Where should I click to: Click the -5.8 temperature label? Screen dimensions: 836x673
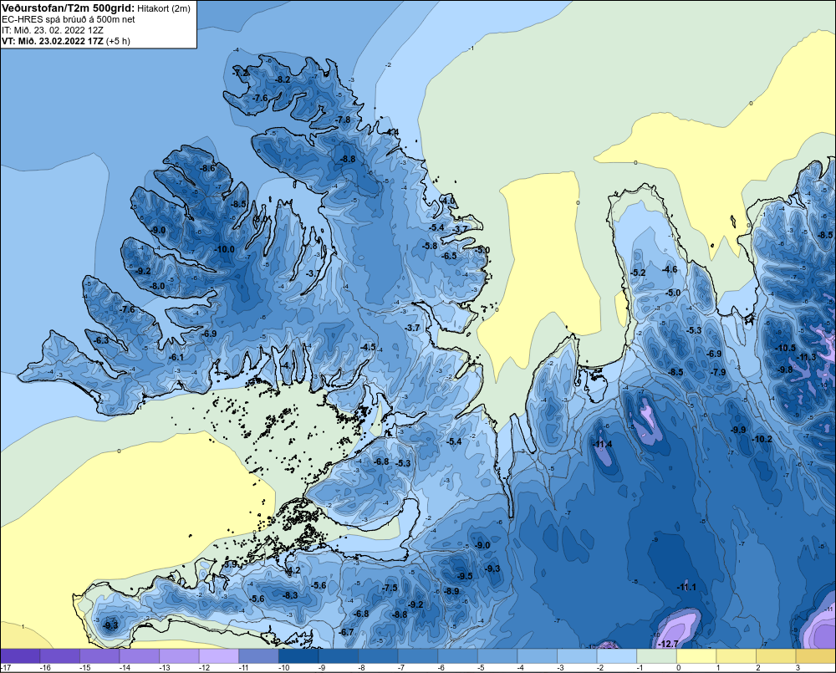click(x=430, y=246)
